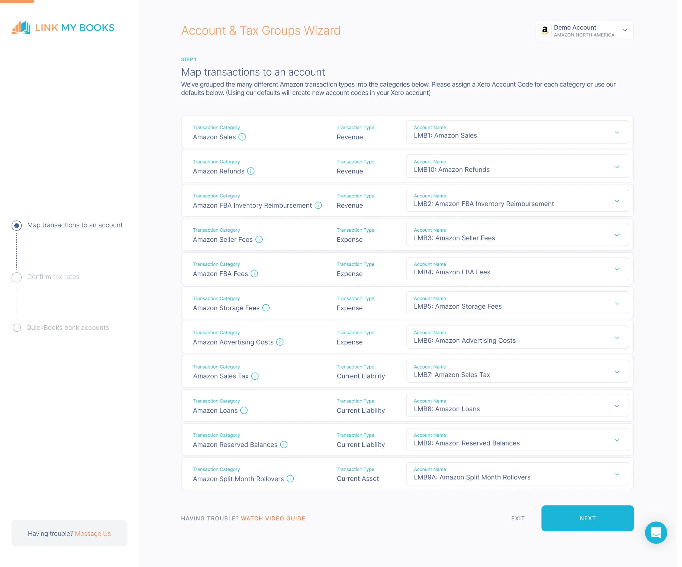
Task: Click the Amazon logo in account selector
Action: click(545, 31)
